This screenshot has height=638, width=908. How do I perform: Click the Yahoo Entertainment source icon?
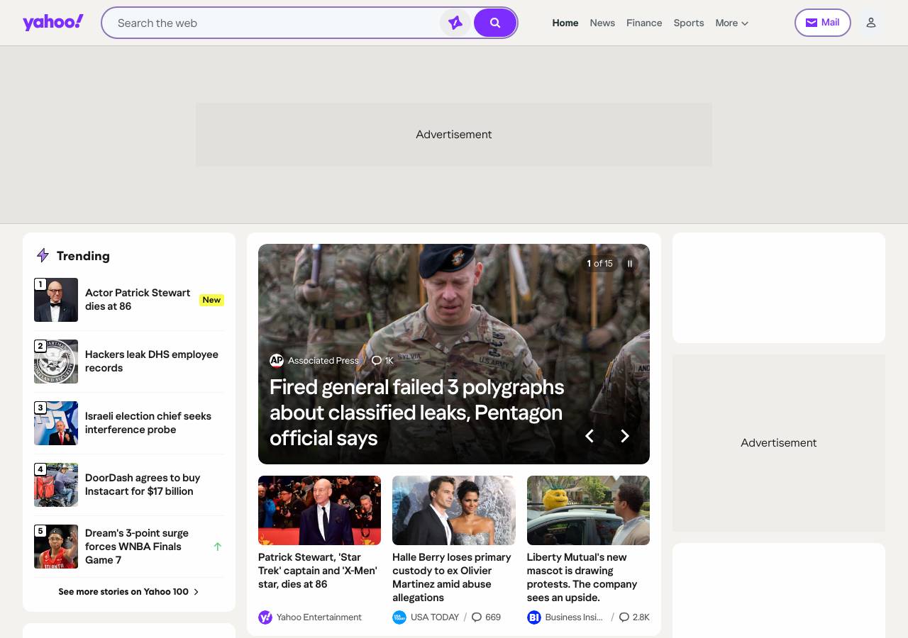[x=265, y=617]
